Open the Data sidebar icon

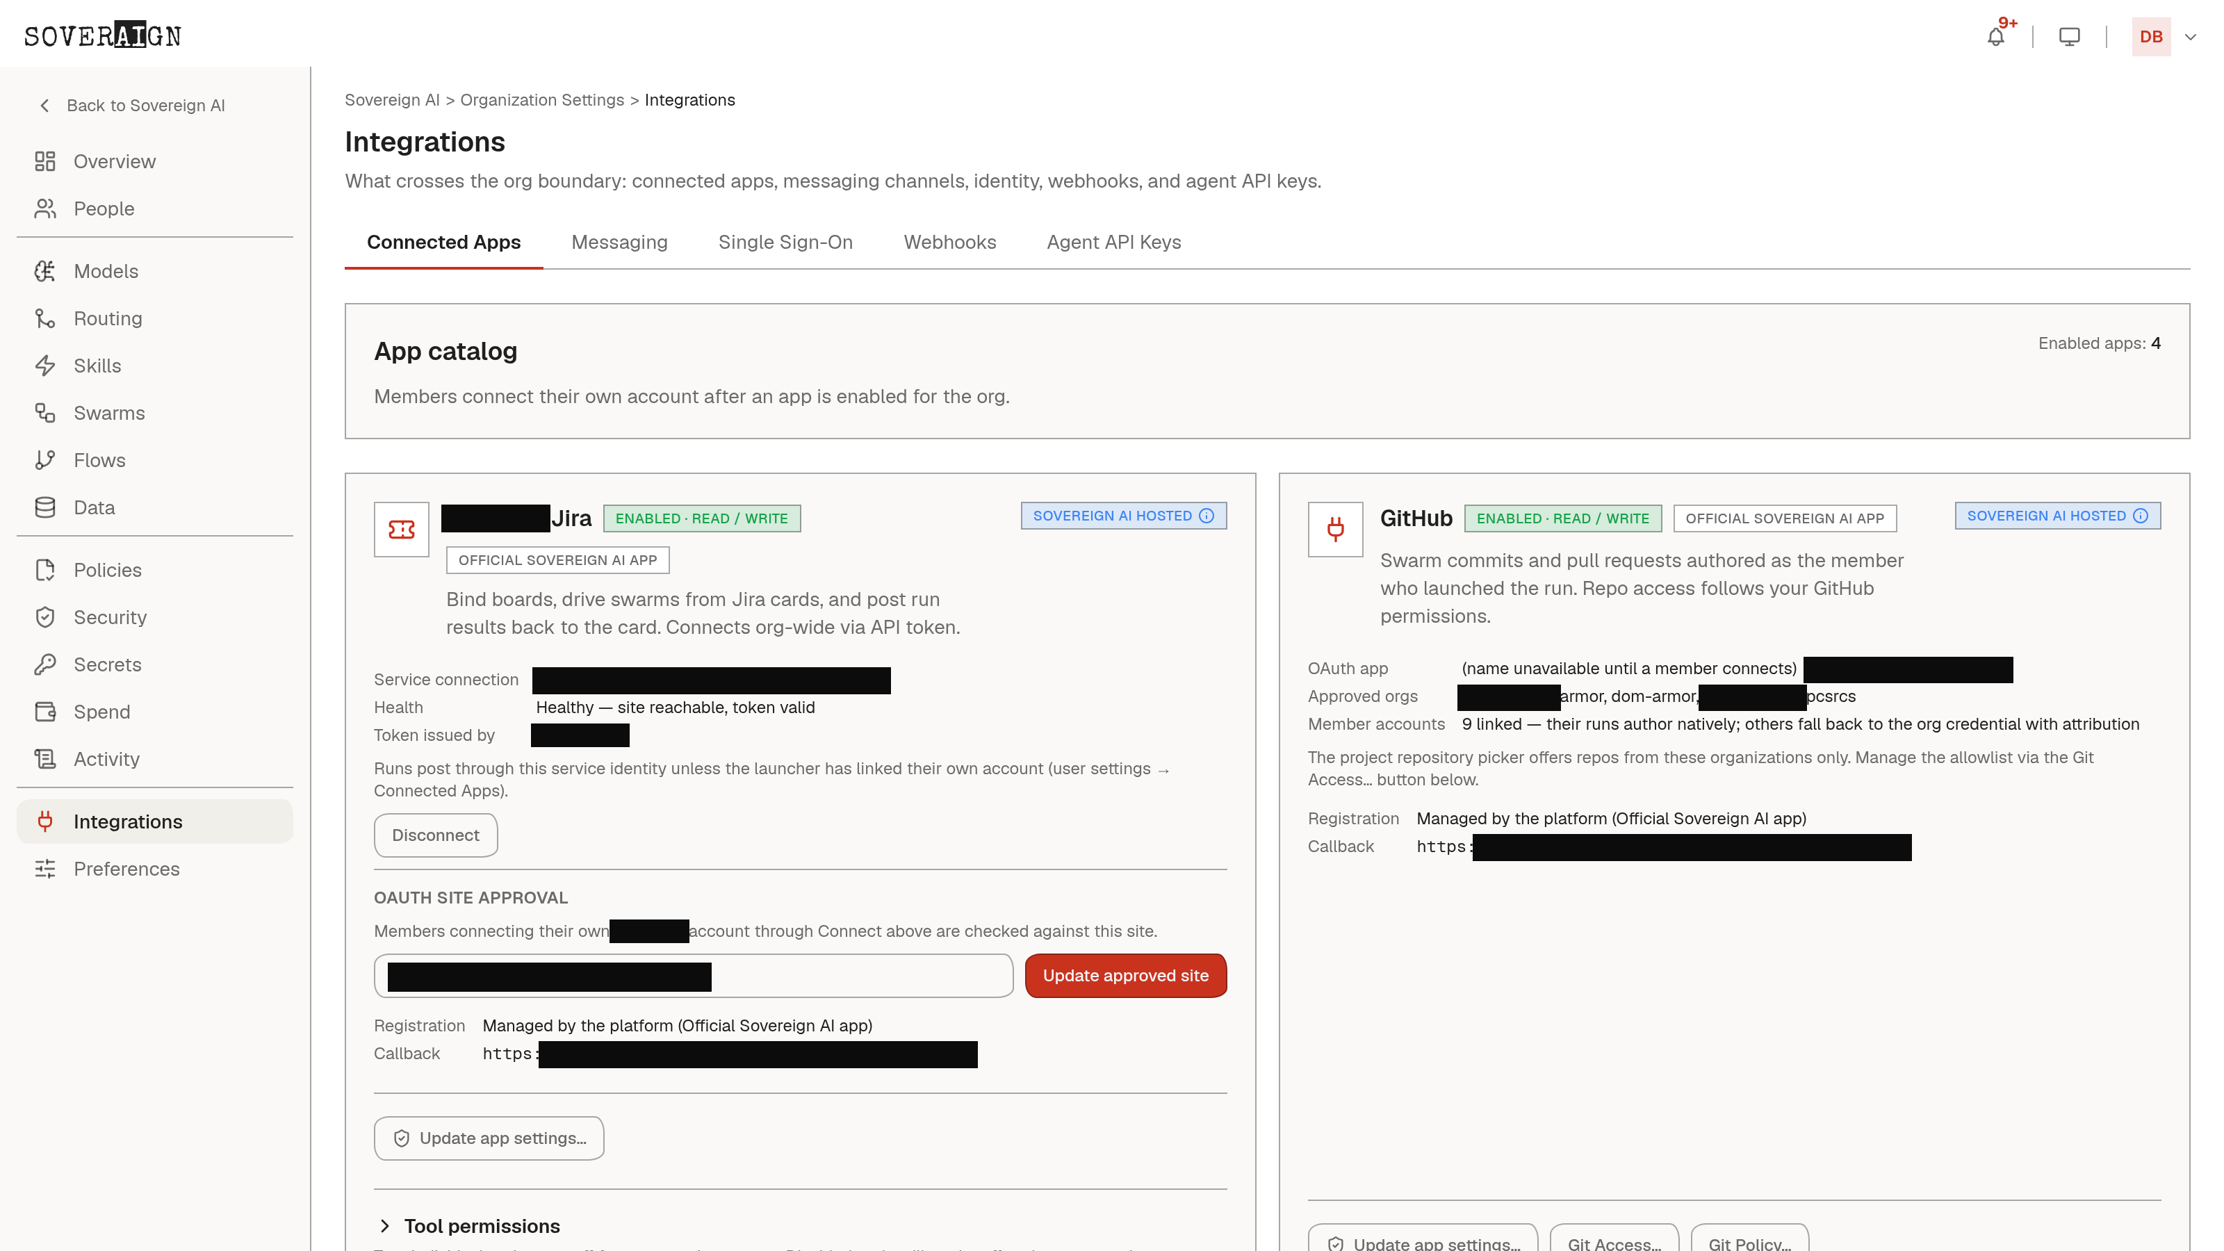pyautogui.click(x=45, y=507)
